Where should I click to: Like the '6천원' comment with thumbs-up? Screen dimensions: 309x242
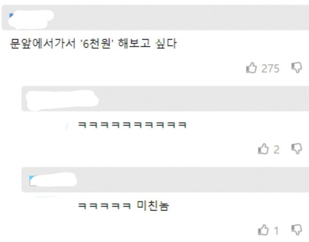tap(251, 68)
